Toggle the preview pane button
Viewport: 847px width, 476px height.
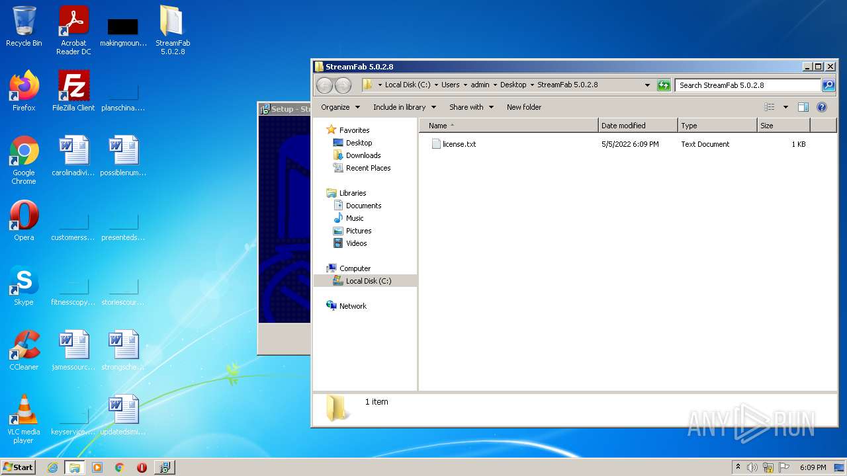point(803,107)
